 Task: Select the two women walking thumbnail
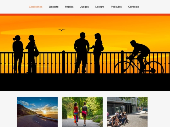click(x=82, y=112)
